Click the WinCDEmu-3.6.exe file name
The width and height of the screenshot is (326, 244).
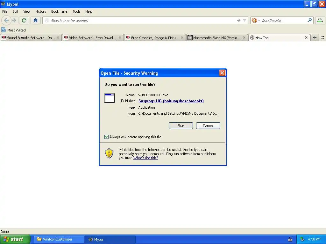[x=153, y=95]
